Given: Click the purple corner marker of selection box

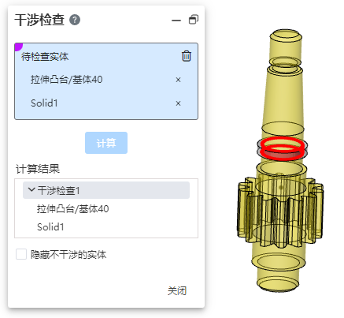Looking at the screenshot, I should 18,47.
